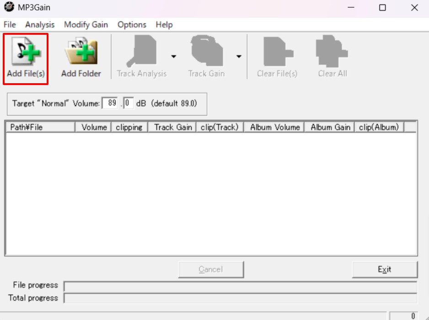The image size is (429, 320).
Task: Expand the Track Gain dropdown arrow
Action: tap(239, 56)
